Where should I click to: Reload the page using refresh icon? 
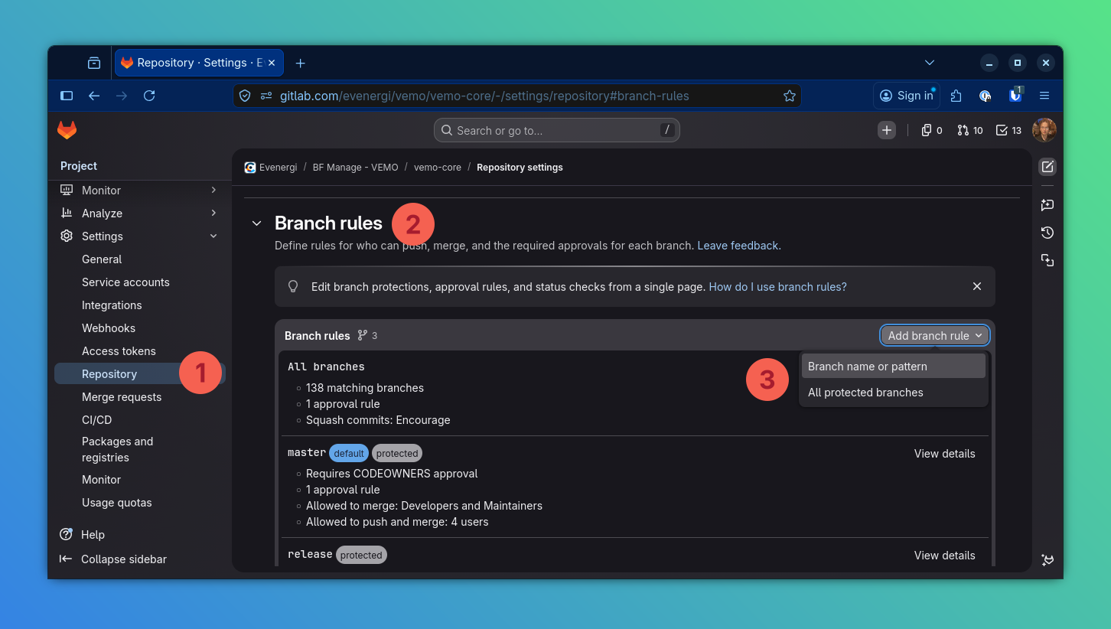(x=149, y=96)
